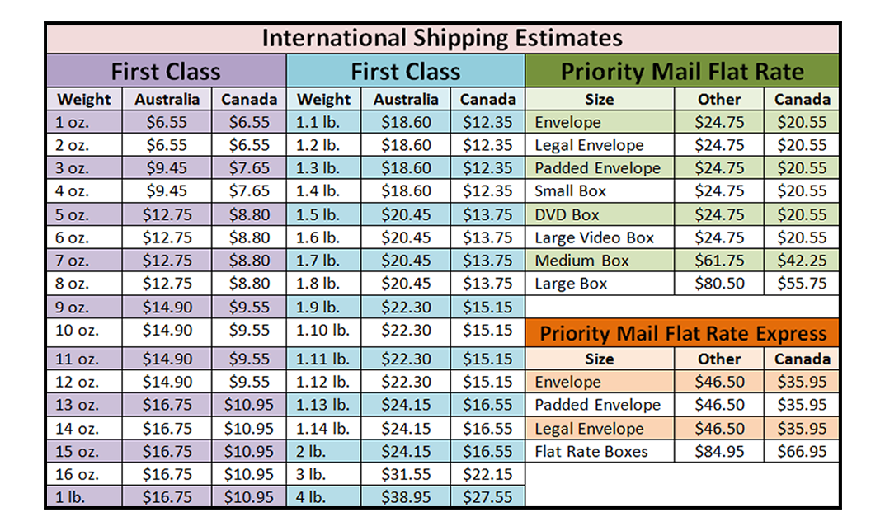Click the orange Priority Mail Flat Rate Express header
The width and height of the screenshot is (885, 531).
(x=682, y=333)
